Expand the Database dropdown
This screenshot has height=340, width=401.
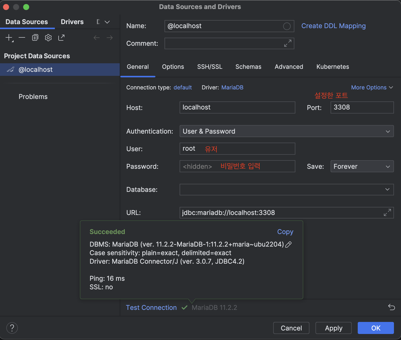387,189
